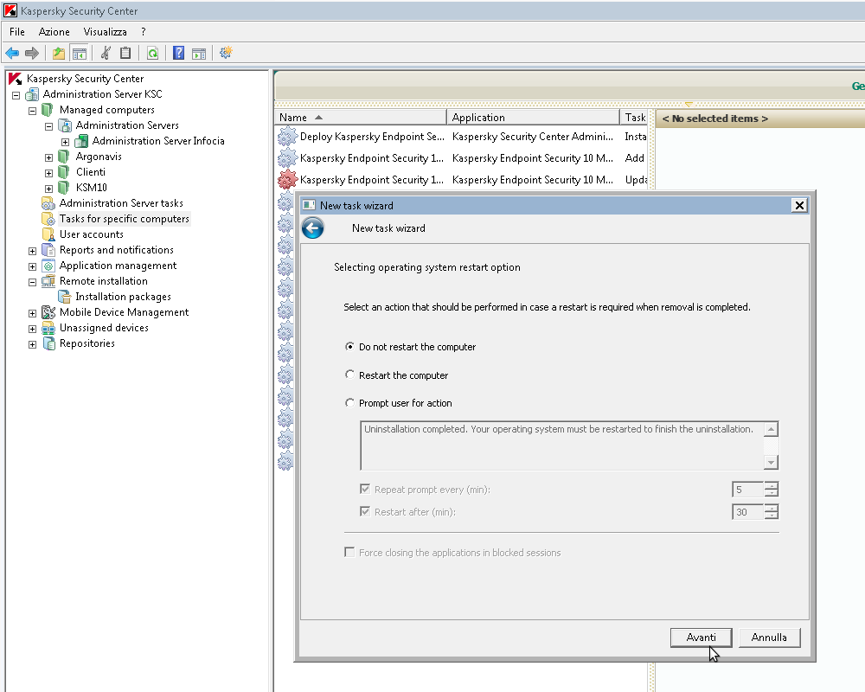Click the grey Forward arrow in the toolbar
Screen dimensions: 865x692
(32, 53)
